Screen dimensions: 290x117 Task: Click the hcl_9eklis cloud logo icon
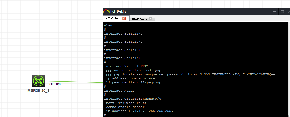[106, 11]
